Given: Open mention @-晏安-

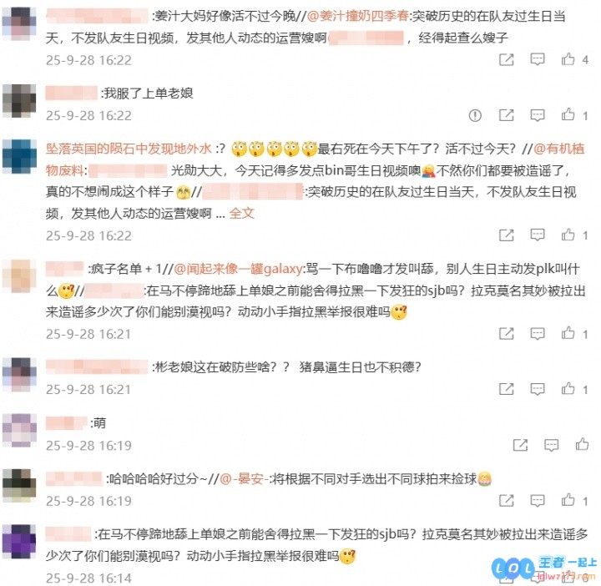Looking at the screenshot, I should tap(243, 478).
